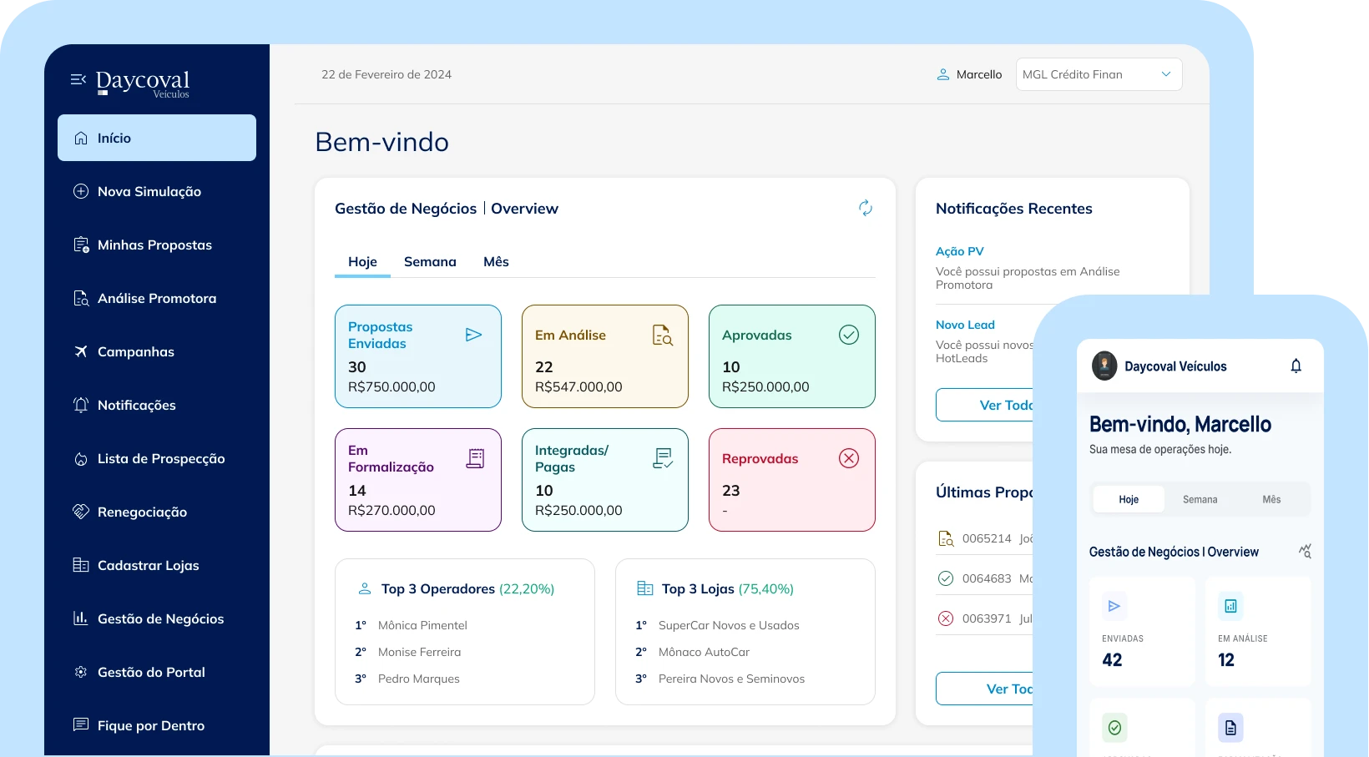Click the refresh icon in Gestão de Negócios

pos(866,208)
